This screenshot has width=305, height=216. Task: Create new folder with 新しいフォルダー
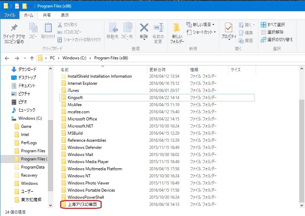[x=177, y=33]
